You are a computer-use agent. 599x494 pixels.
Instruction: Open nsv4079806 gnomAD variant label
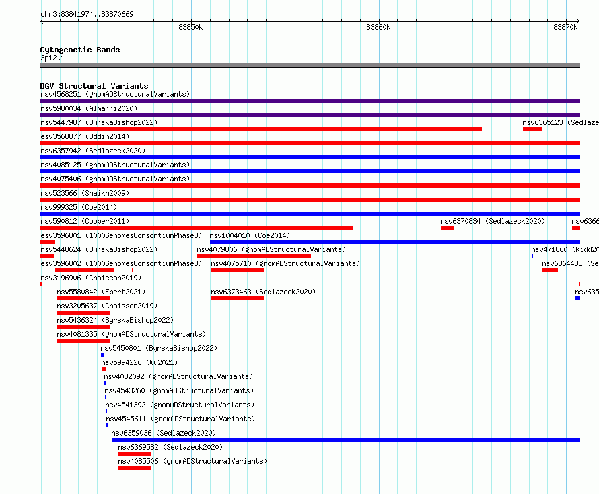pyautogui.click(x=271, y=249)
